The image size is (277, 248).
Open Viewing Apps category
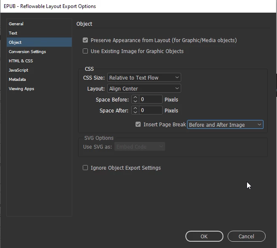coord(39,89)
